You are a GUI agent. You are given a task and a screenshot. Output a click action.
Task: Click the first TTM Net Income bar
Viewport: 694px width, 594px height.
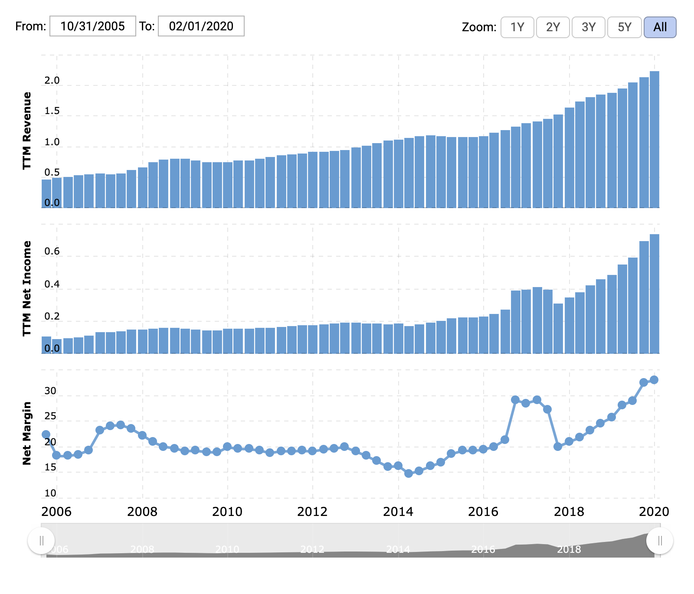point(46,345)
